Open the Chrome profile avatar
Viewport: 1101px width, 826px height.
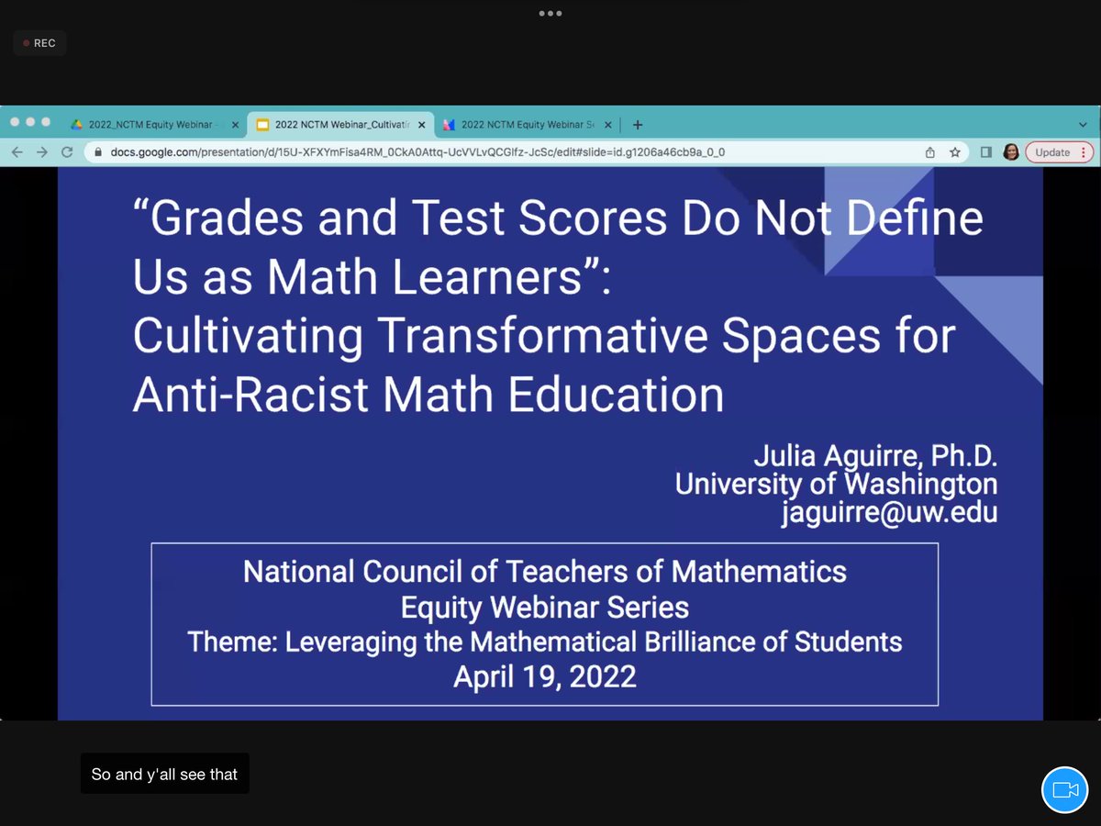click(1011, 152)
